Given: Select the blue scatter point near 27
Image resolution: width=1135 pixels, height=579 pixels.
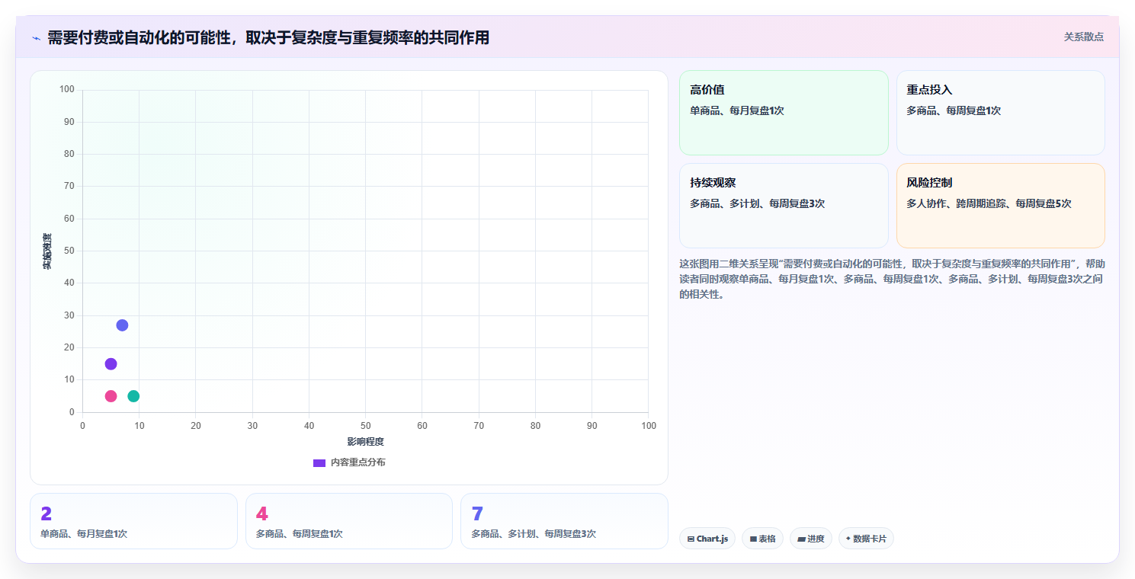Looking at the screenshot, I should [122, 325].
